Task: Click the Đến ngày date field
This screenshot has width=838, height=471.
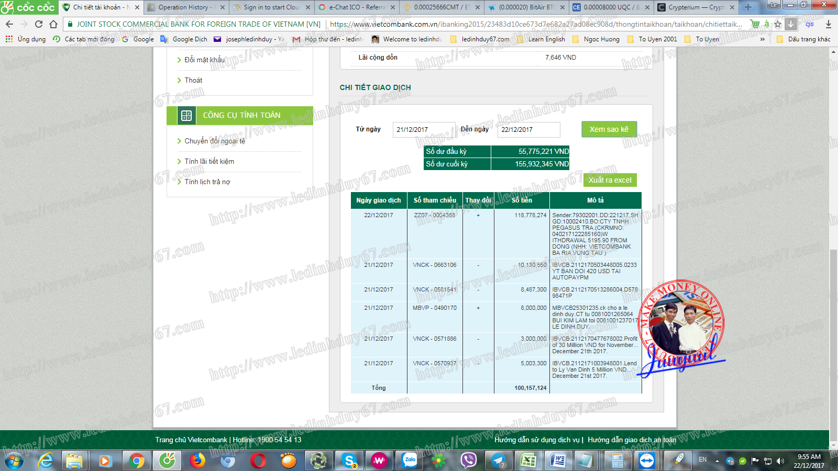Action: coord(528,129)
